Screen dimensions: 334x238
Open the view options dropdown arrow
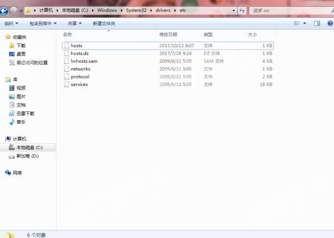tap(304, 23)
